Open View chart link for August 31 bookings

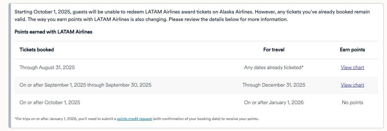tap(352, 68)
